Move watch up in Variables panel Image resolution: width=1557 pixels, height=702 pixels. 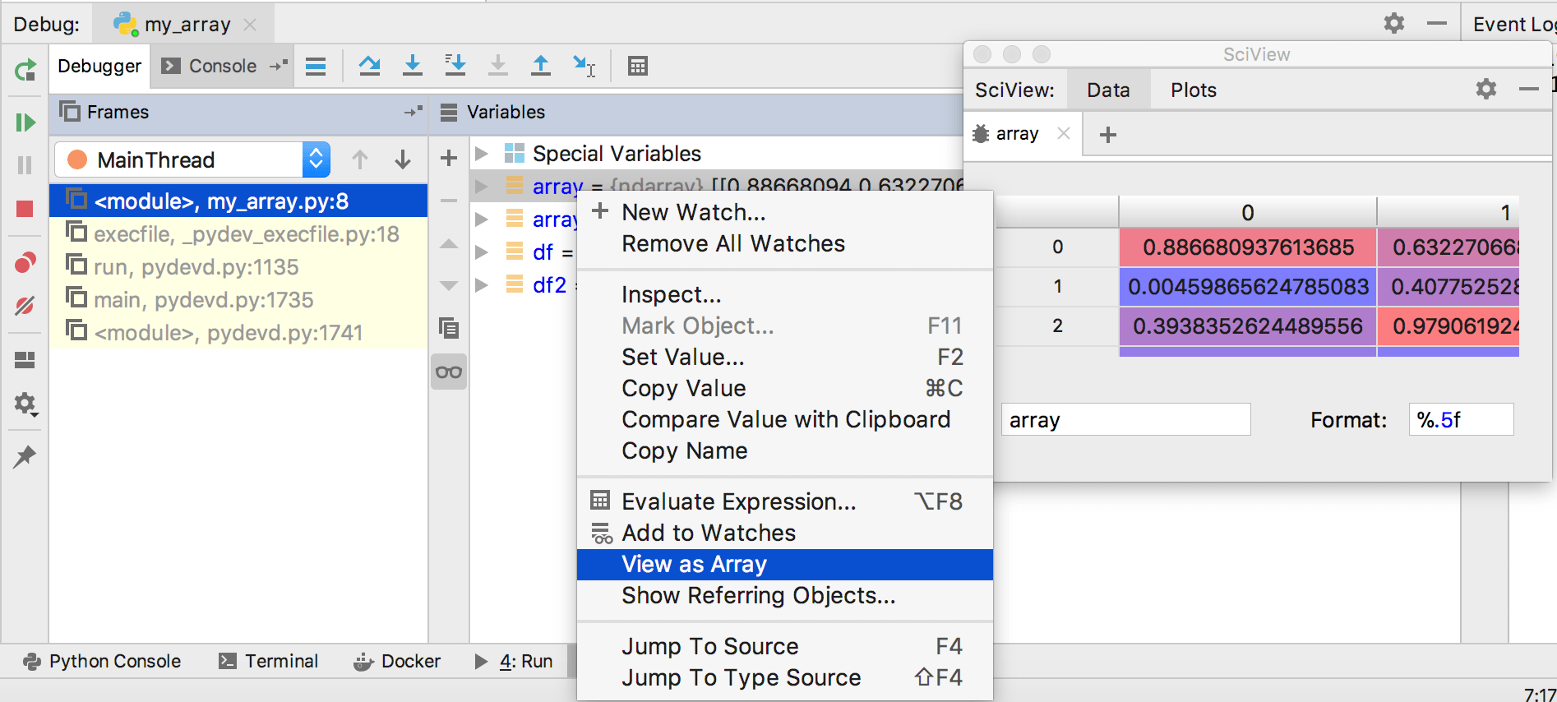click(449, 244)
